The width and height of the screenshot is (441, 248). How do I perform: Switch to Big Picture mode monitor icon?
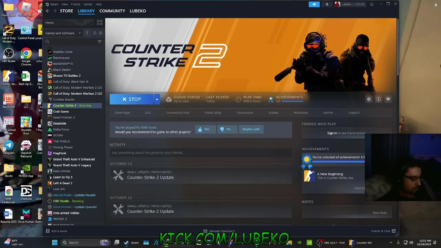pos(372,4)
